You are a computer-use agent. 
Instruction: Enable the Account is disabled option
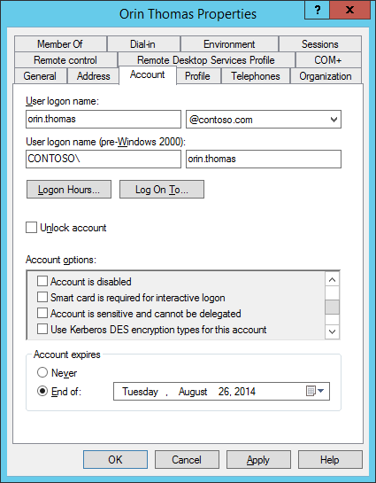point(42,281)
